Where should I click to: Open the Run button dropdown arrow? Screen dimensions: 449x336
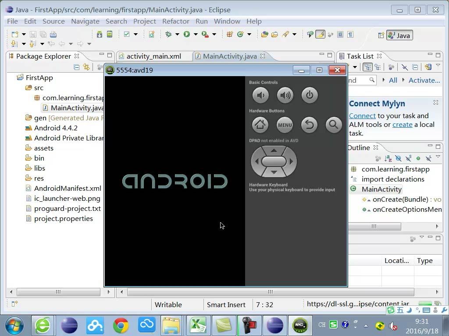[x=196, y=35]
